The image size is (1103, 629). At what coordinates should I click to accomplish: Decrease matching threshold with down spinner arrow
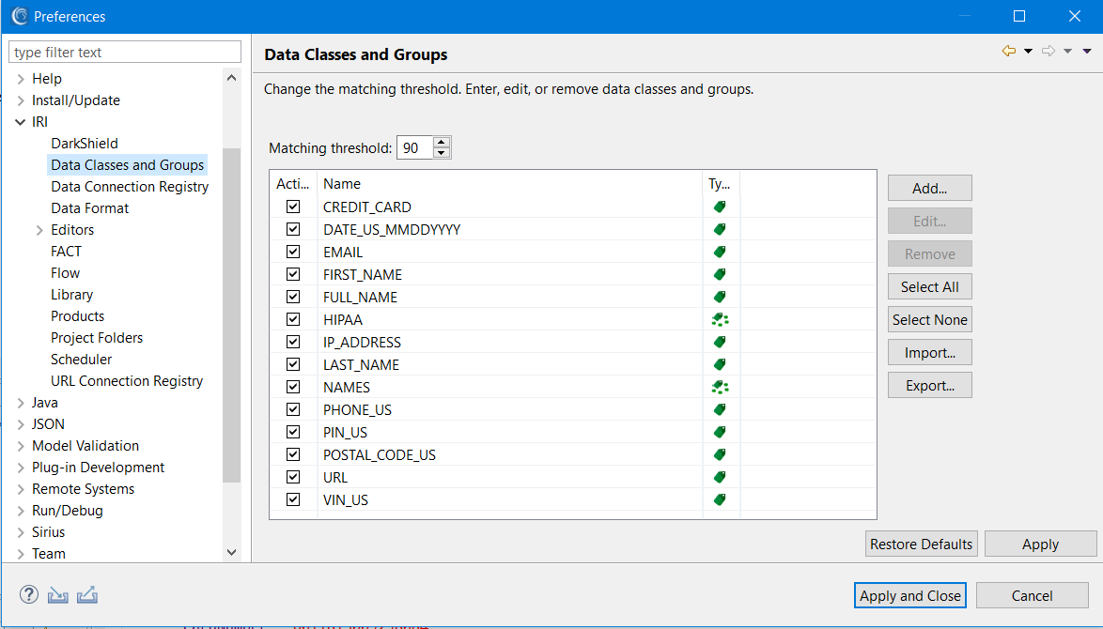pyautogui.click(x=441, y=153)
